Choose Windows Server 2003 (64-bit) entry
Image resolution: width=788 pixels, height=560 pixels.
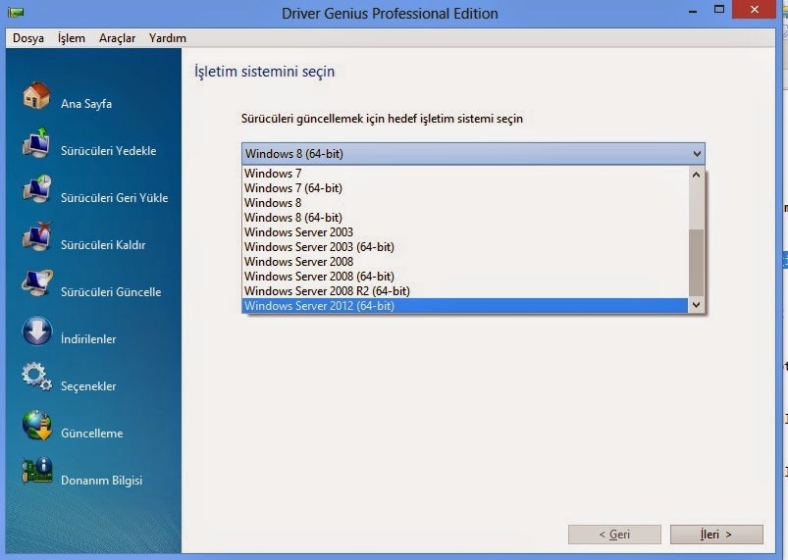465,247
